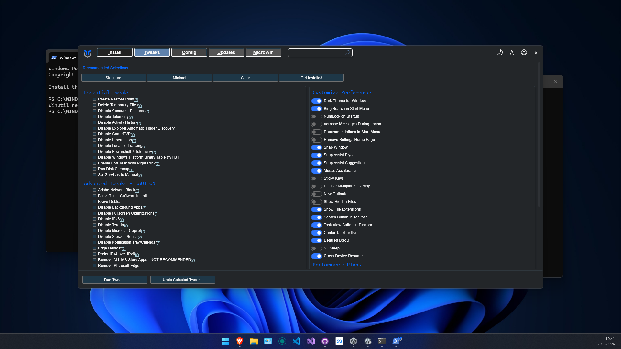Launch Brave browser from taskbar
621x349 pixels.
(240, 341)
